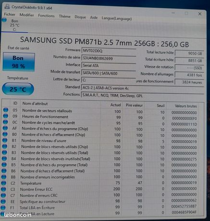Open the Modifier menu
The image size is (210, 221).
pyautogui.click(x=27, y=15)
